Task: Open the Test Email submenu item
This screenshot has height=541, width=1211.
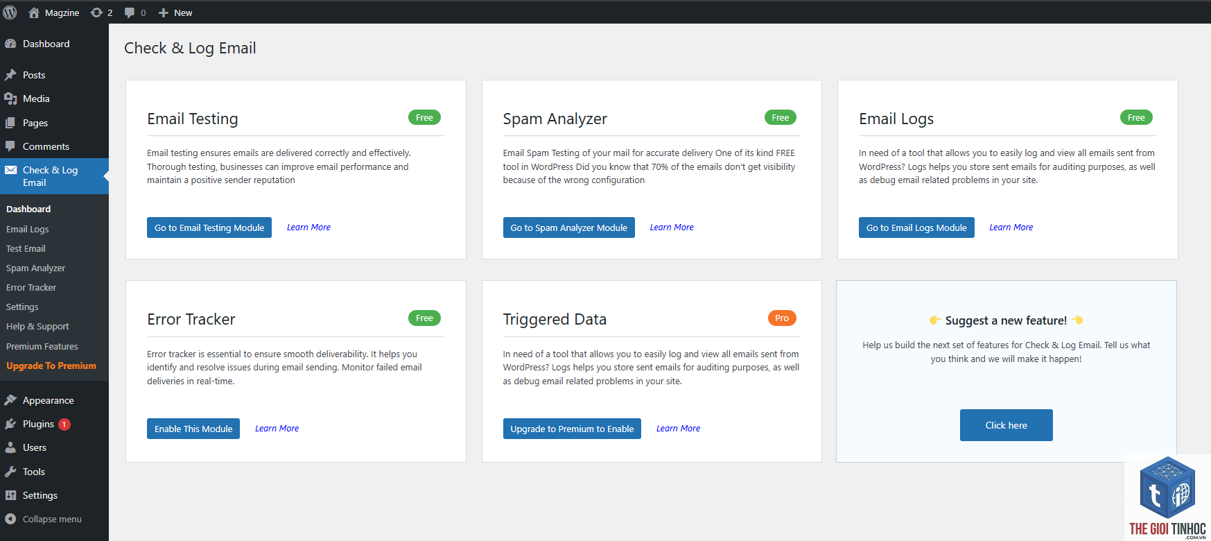Action: coord(26,248)
